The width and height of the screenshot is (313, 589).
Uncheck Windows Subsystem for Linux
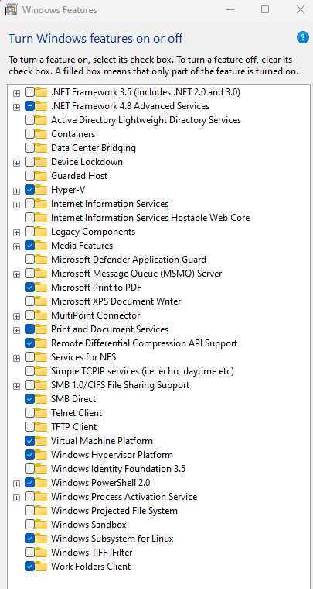pyautogui.click(x=29, y=539)
